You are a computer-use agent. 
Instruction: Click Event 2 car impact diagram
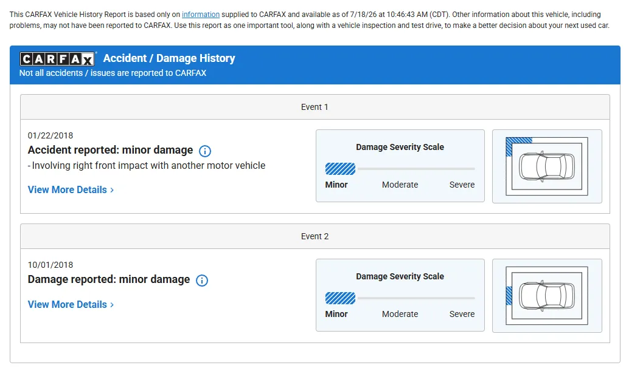click(547, 296)
